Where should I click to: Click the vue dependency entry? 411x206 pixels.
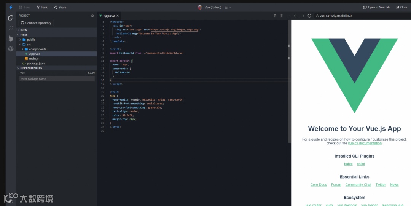22,73
